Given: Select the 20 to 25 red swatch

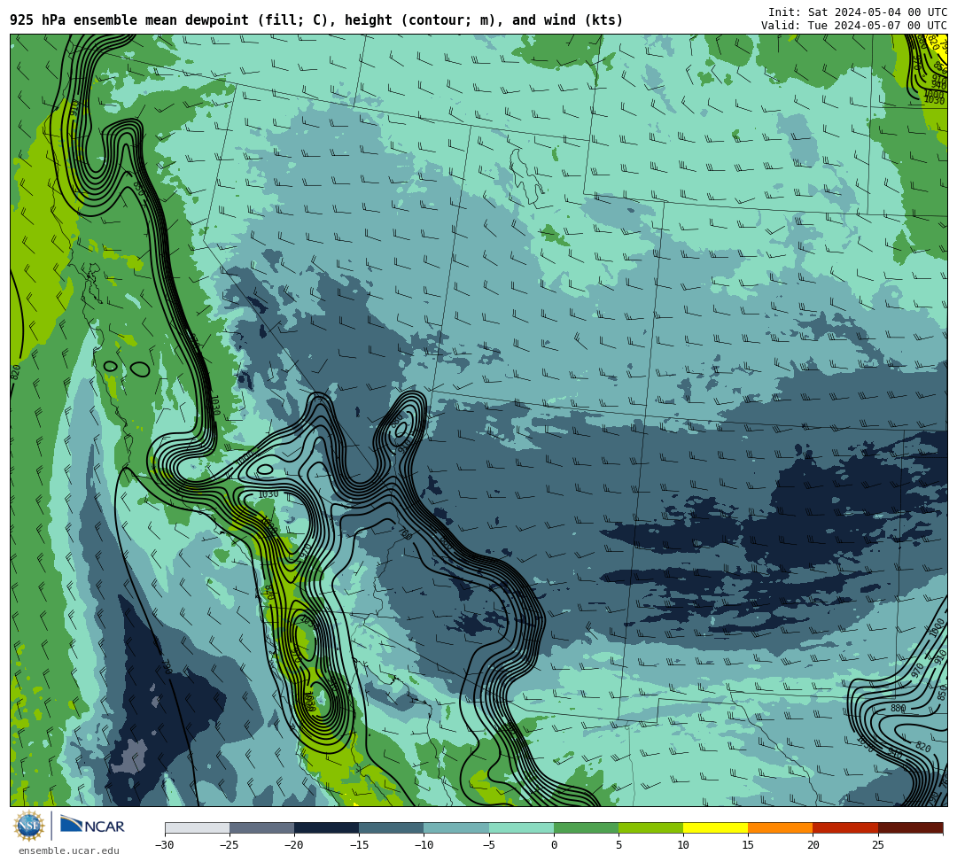Looking at the screenshot, I should [x=845, y=827].
